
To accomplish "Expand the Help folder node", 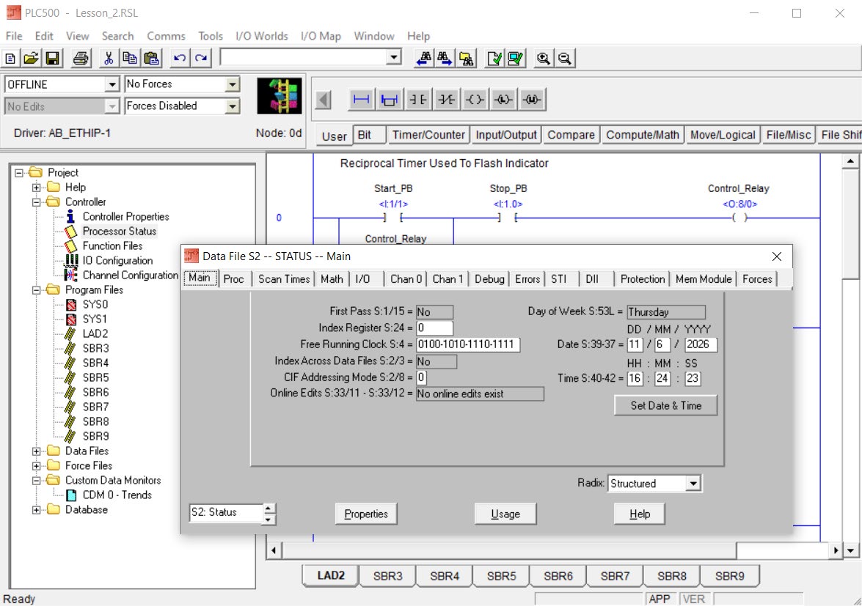I will point(36,188).
